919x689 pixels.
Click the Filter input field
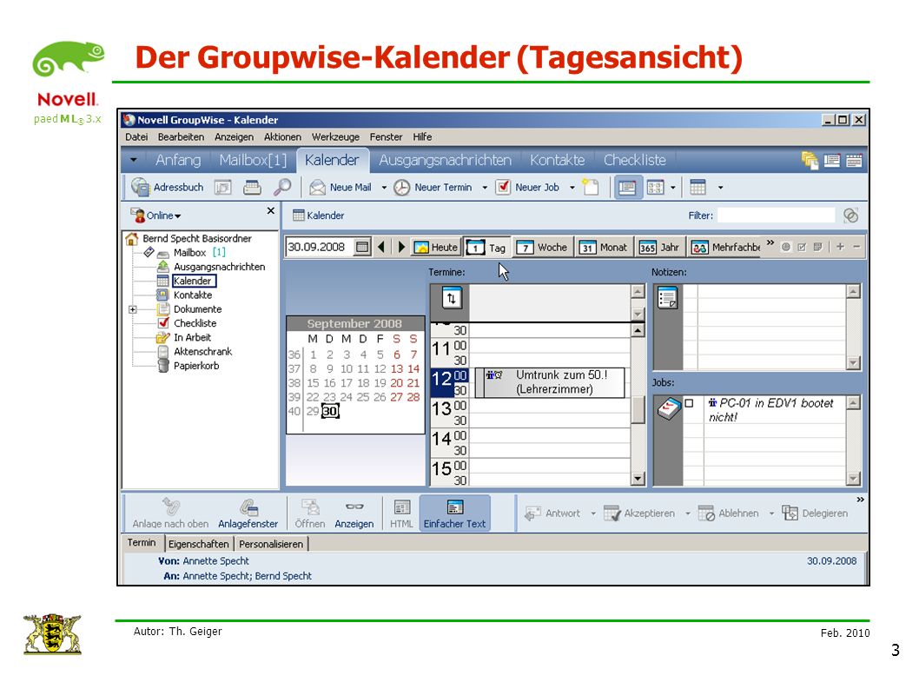pos(776,215)
